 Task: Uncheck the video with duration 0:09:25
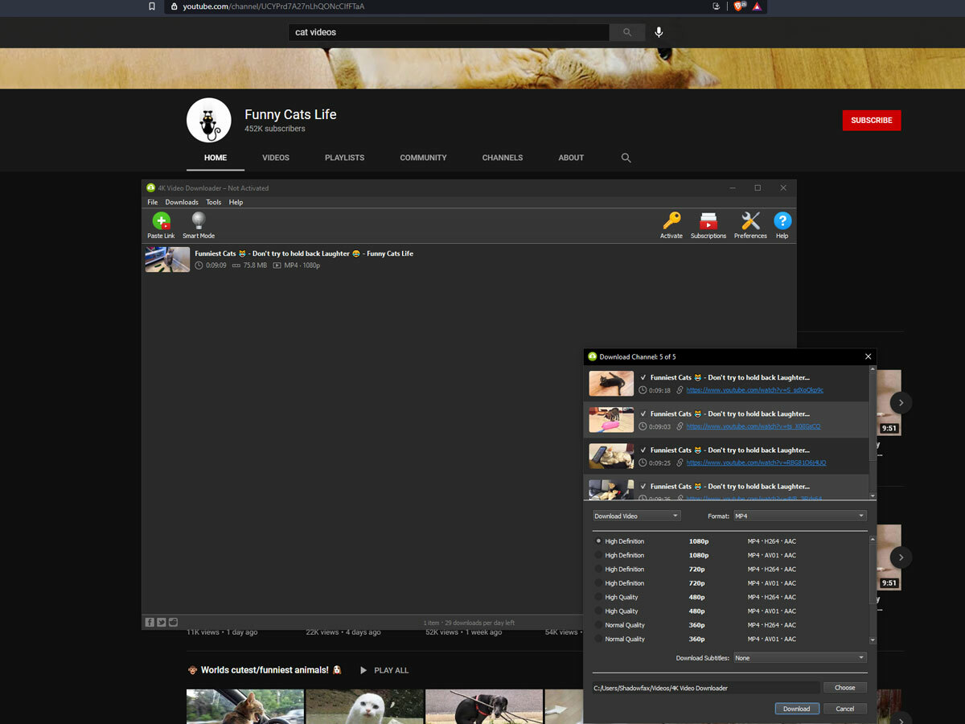643,450
